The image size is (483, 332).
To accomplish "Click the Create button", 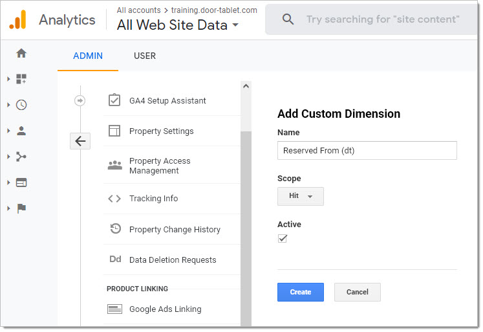I will coord(300,292).
